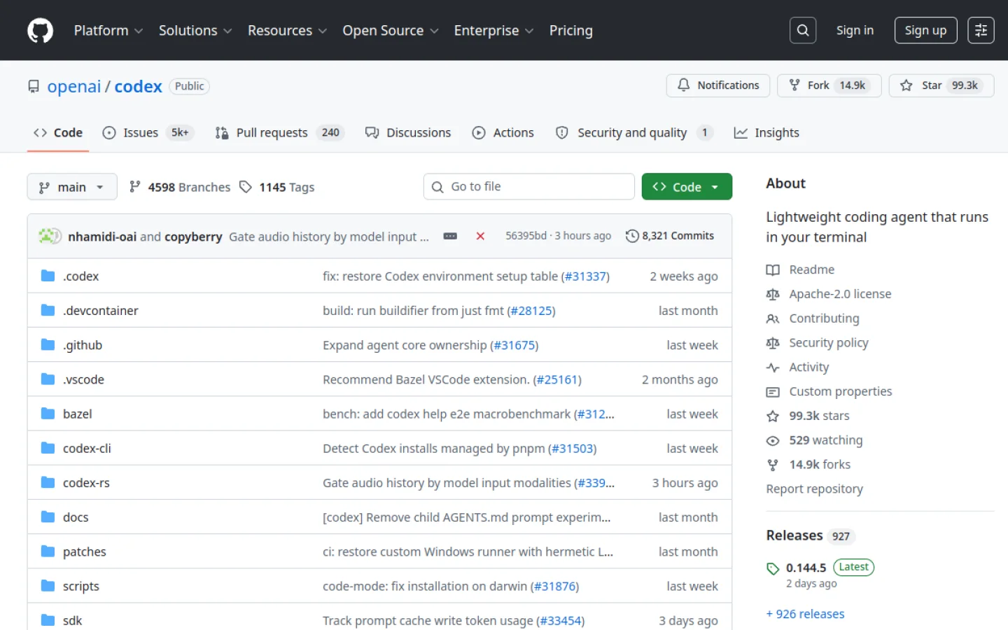Open the + 926 releases link
Image resolution: width=1008 pixels, height=630 pixels.
[x=805, y=614]
